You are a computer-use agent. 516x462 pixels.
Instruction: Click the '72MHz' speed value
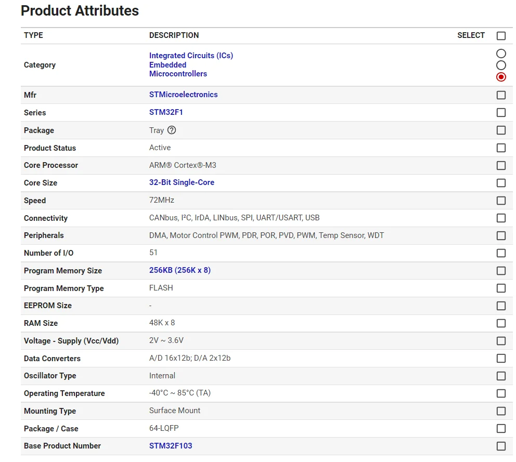pyautogui.click(x=162, y=200)
